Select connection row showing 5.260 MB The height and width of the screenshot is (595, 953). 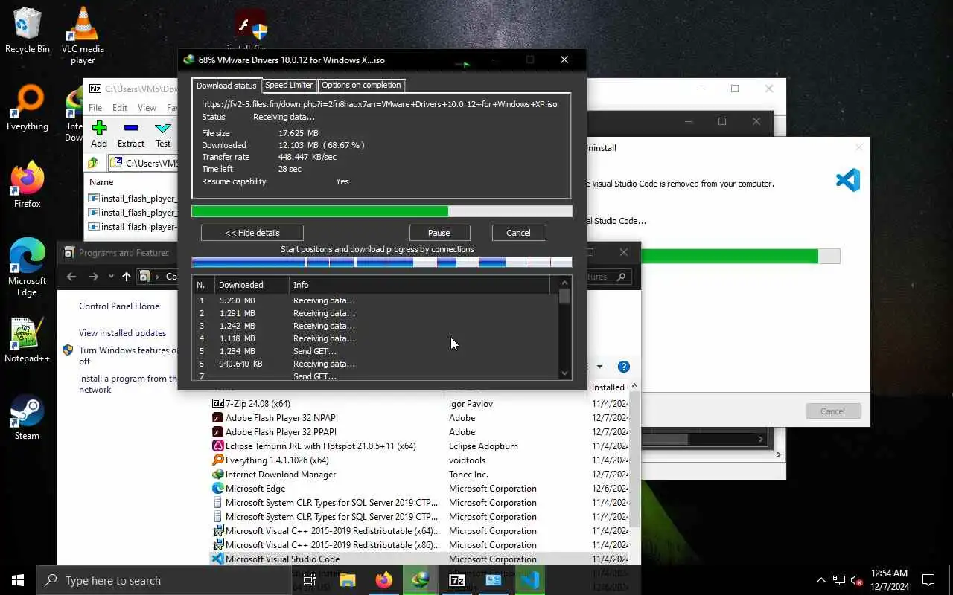tap(374, 300)
